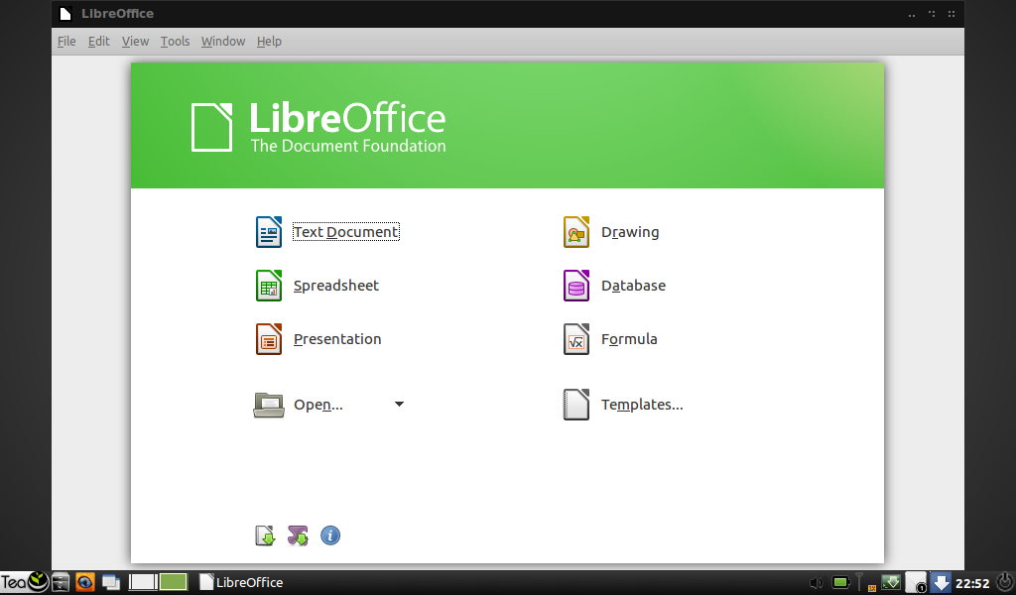Click the Text Document Writer icon
This screenshot has width=1016, height=595.
point(269,232)
